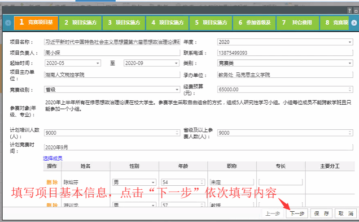359x222 pixels.
Task: Open the 类别 dropdown showing 竞赛类
Action: (350, 64)
